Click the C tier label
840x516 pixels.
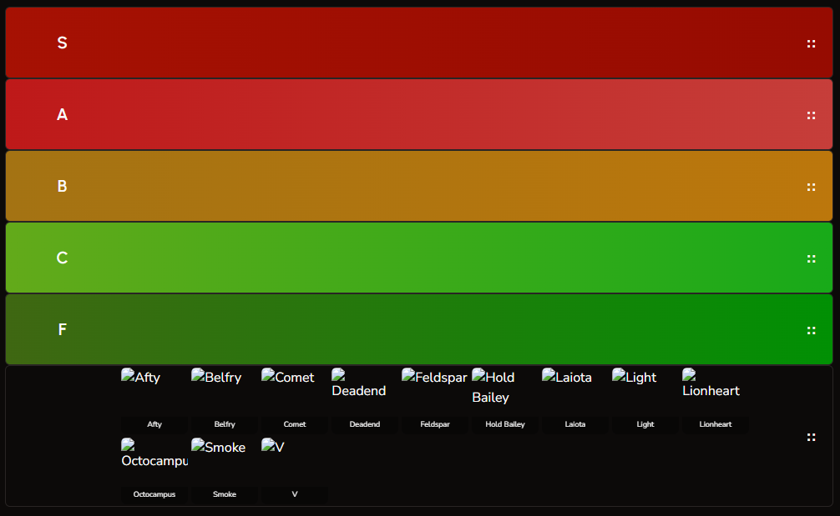pyautogui.click(x=62, y=258)
